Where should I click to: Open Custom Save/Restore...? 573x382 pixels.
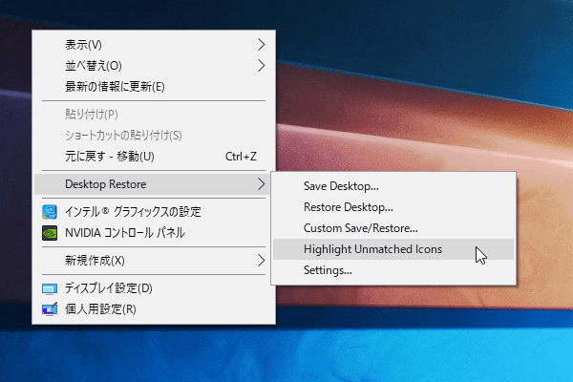(393, 228)
